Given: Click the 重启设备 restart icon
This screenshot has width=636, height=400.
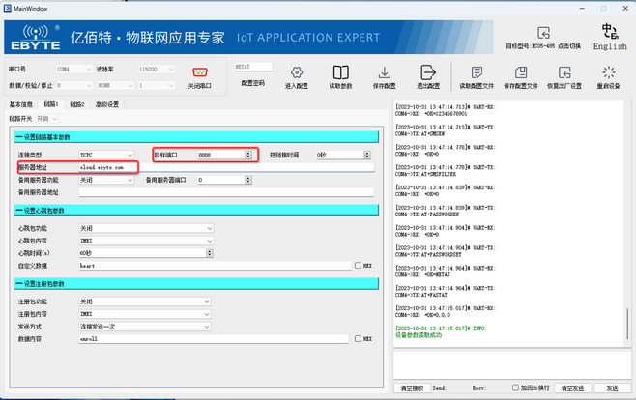Looking at the screenshot, I should coord(609,72).
